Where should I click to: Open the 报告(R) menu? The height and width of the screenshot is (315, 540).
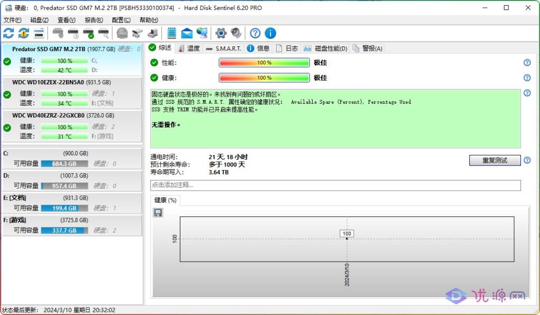coord(94,20)
